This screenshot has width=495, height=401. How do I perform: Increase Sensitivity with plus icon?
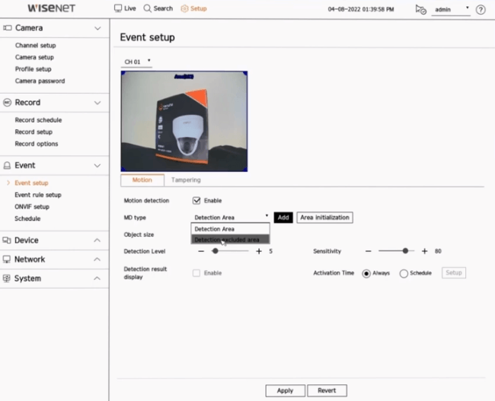point(425,251)
